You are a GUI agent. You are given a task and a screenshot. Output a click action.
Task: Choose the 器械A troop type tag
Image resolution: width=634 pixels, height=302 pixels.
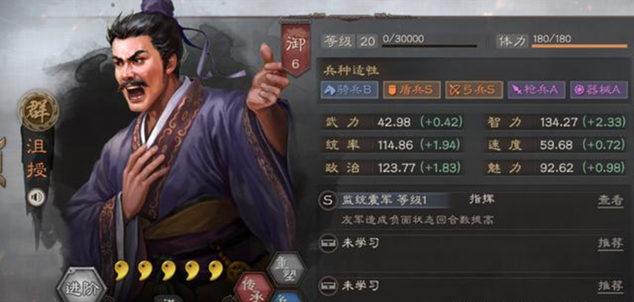point(599,90)
